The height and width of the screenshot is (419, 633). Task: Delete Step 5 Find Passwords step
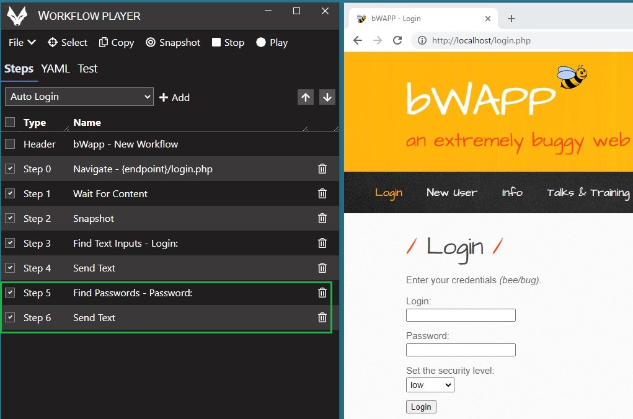322,293
